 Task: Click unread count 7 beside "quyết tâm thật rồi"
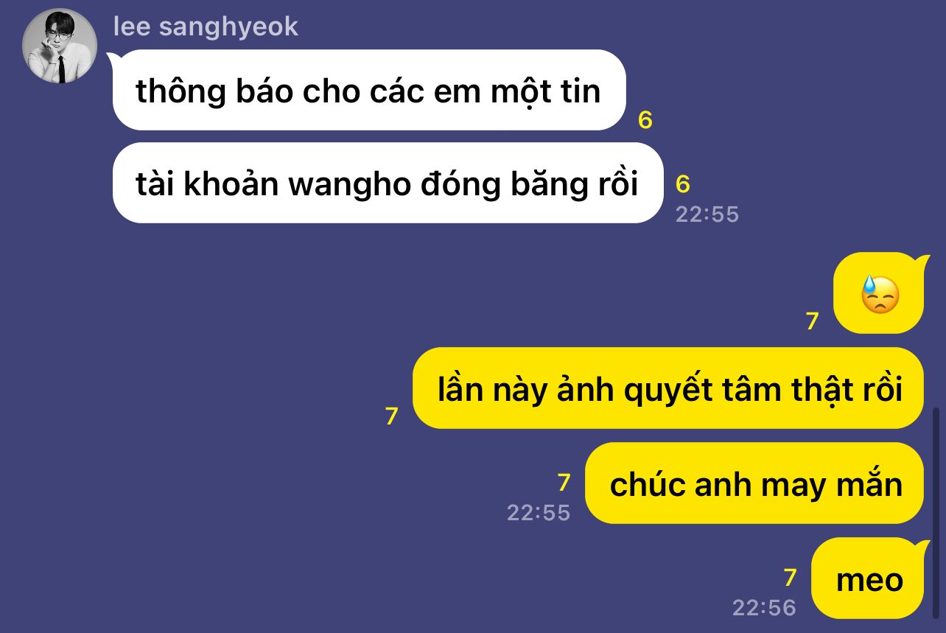[x=392, y=416]
